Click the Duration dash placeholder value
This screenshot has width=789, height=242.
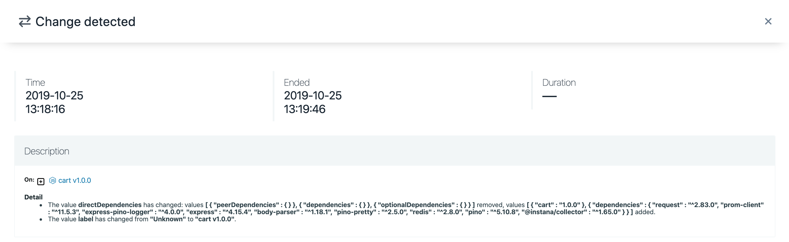(x=549, y=96)
